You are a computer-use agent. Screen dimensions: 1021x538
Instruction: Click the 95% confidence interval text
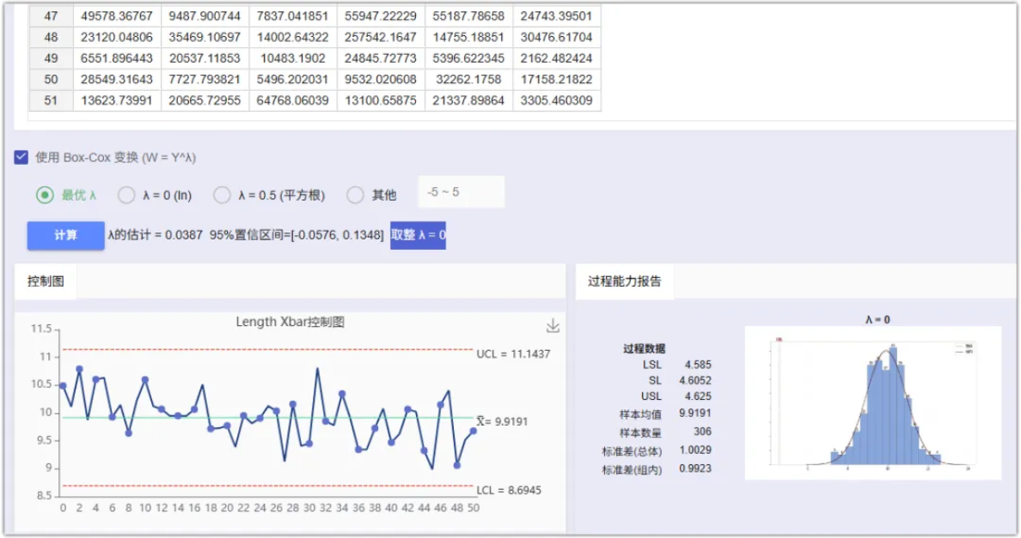click(297, 234)
